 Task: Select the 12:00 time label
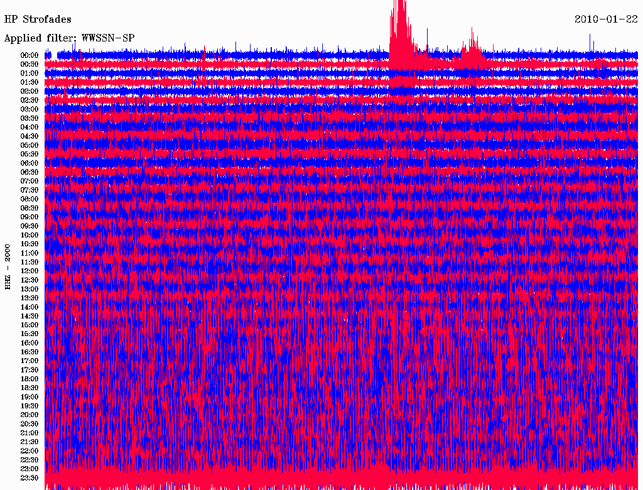pyautogui.click(x=30, y=271)
